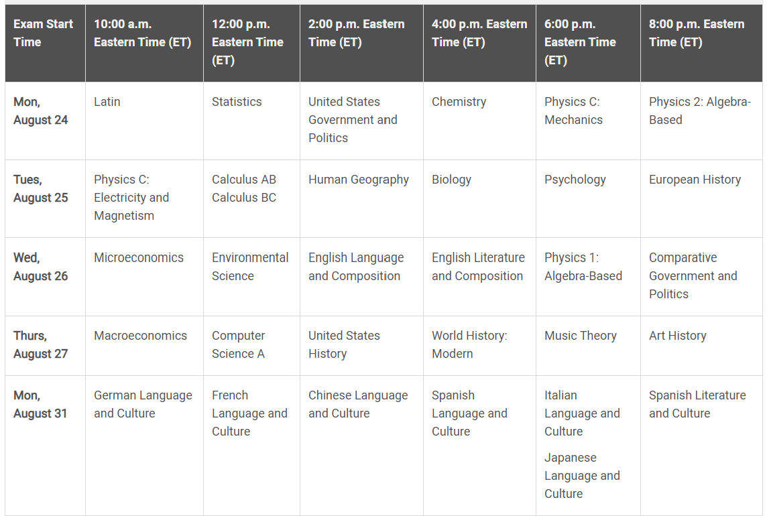Image resolution: width=767 pixels, height=516 pixels.
Task: Select the Art History exam
Action: tap(677, 336)
